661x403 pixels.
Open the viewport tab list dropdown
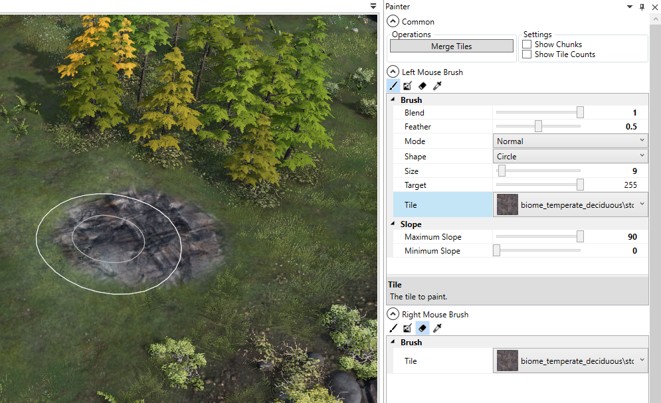pos(373,6)
